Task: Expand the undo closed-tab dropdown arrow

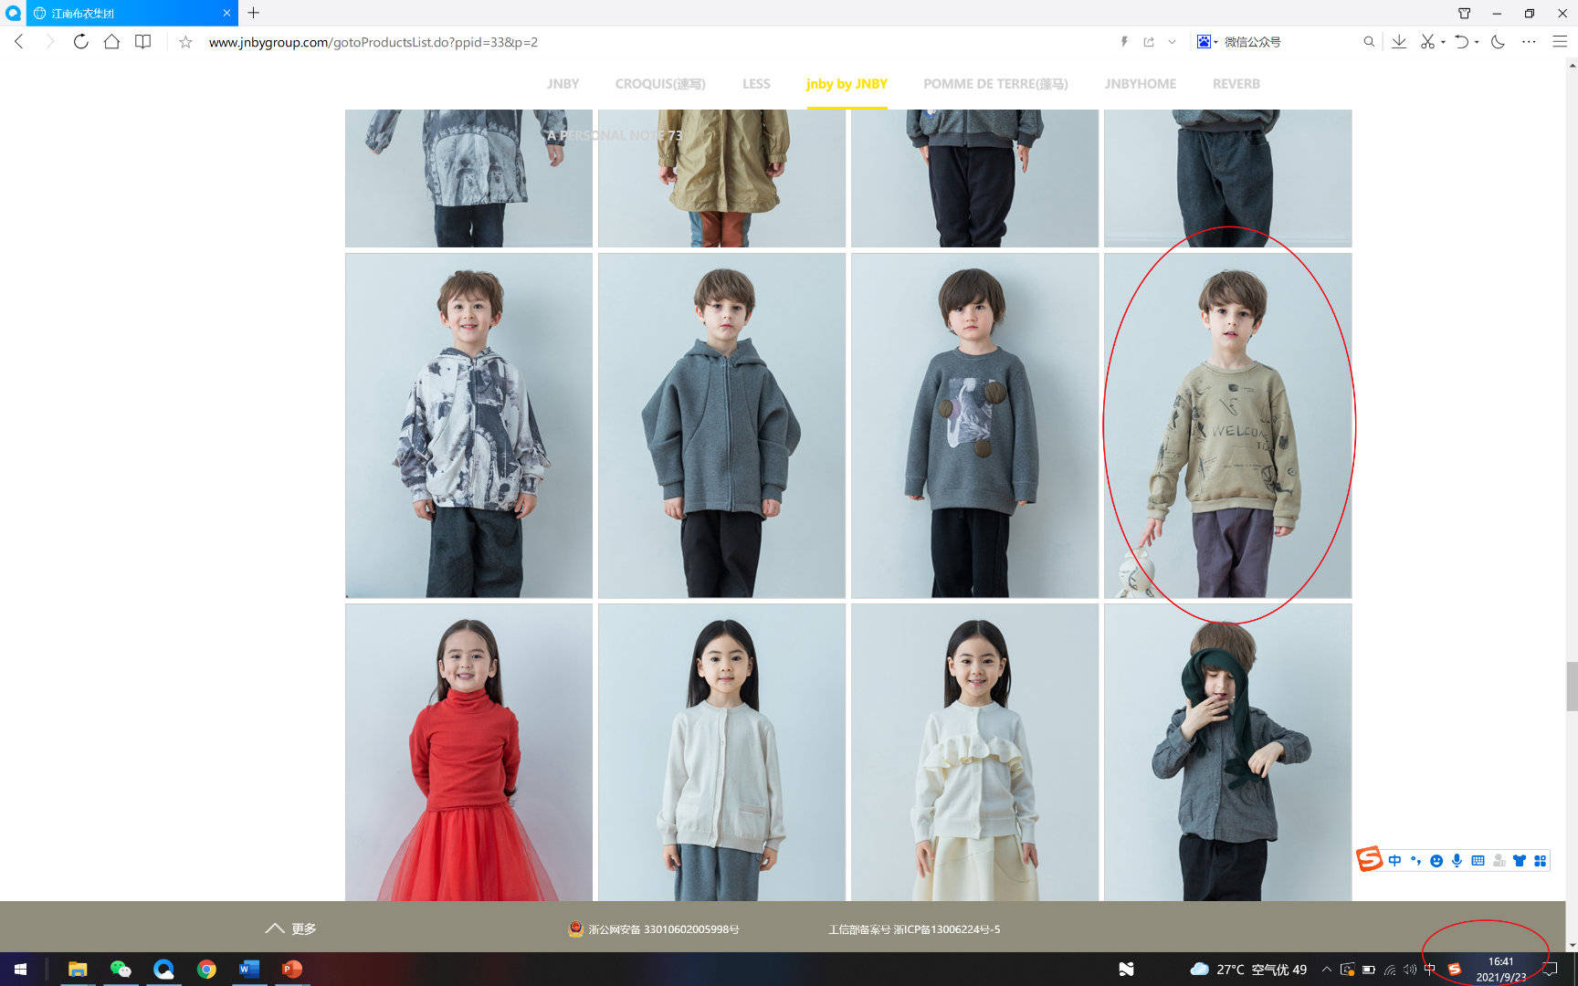Action: [x=1477, y=42]
